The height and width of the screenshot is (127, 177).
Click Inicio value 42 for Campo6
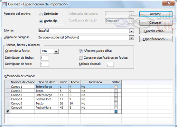point(64,107)
